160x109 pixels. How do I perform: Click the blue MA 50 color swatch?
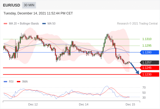pos(44,24)
